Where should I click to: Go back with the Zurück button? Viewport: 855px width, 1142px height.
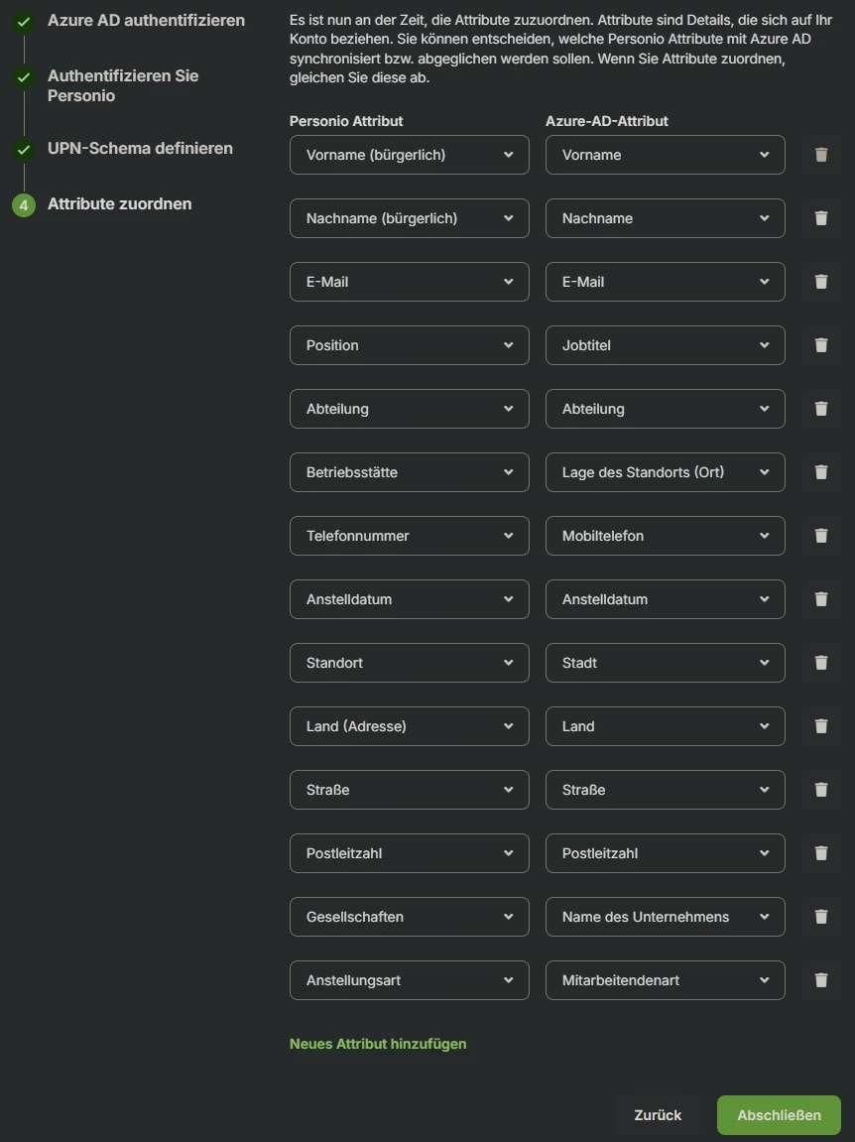(658, 1115)
